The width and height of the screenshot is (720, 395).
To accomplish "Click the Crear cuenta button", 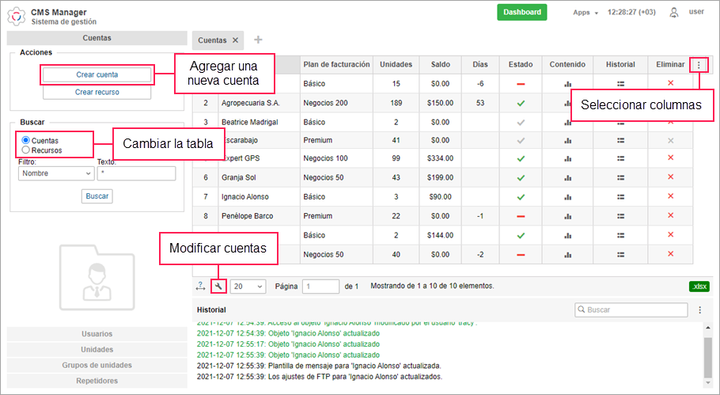I will click(x=97, y=75).
